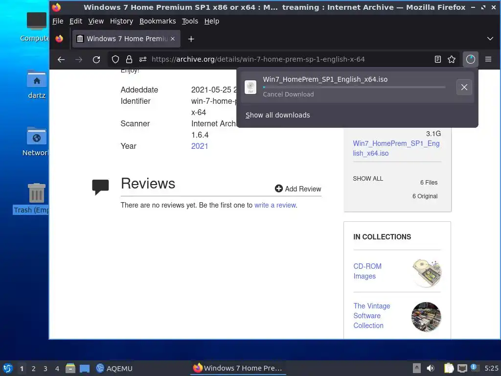The height and width of the screenshot is (376, 501).
Task: Open CD-ROM Images collection link
Action: click(x=367, y=271)
